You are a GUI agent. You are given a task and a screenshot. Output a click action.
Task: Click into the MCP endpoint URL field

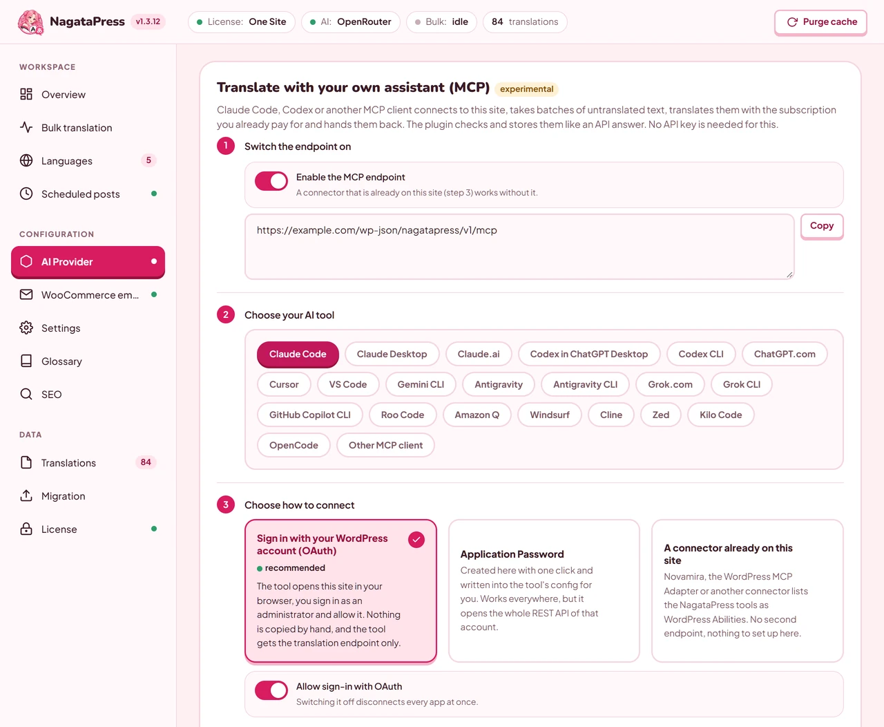519,247
